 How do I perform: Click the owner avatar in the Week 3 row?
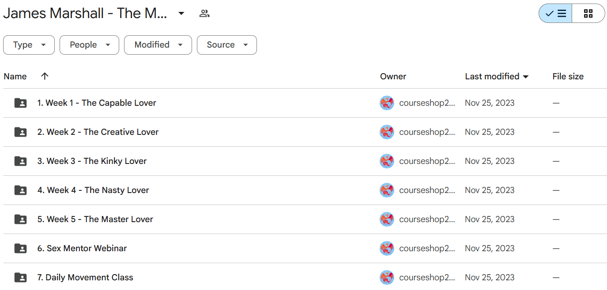(387, 161)
